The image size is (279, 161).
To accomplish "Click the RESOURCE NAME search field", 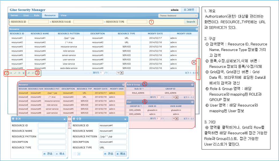I will pos(88,22).
